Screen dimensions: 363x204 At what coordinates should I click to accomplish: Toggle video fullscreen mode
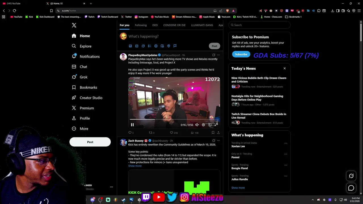click(x=216, y=125)
